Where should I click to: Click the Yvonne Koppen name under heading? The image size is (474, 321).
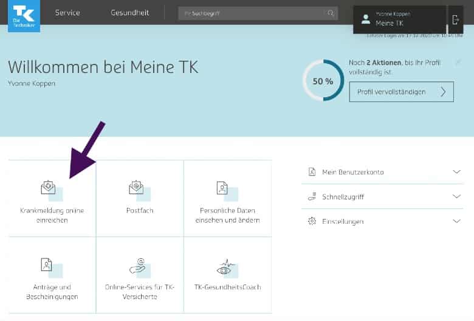coord(32,83)
